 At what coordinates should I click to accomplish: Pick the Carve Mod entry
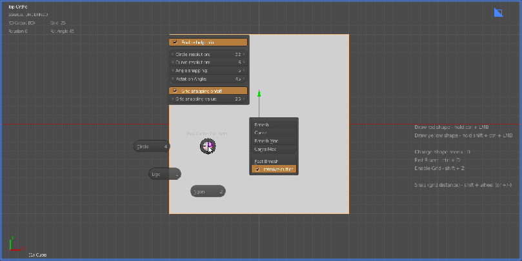coord(274,149)
